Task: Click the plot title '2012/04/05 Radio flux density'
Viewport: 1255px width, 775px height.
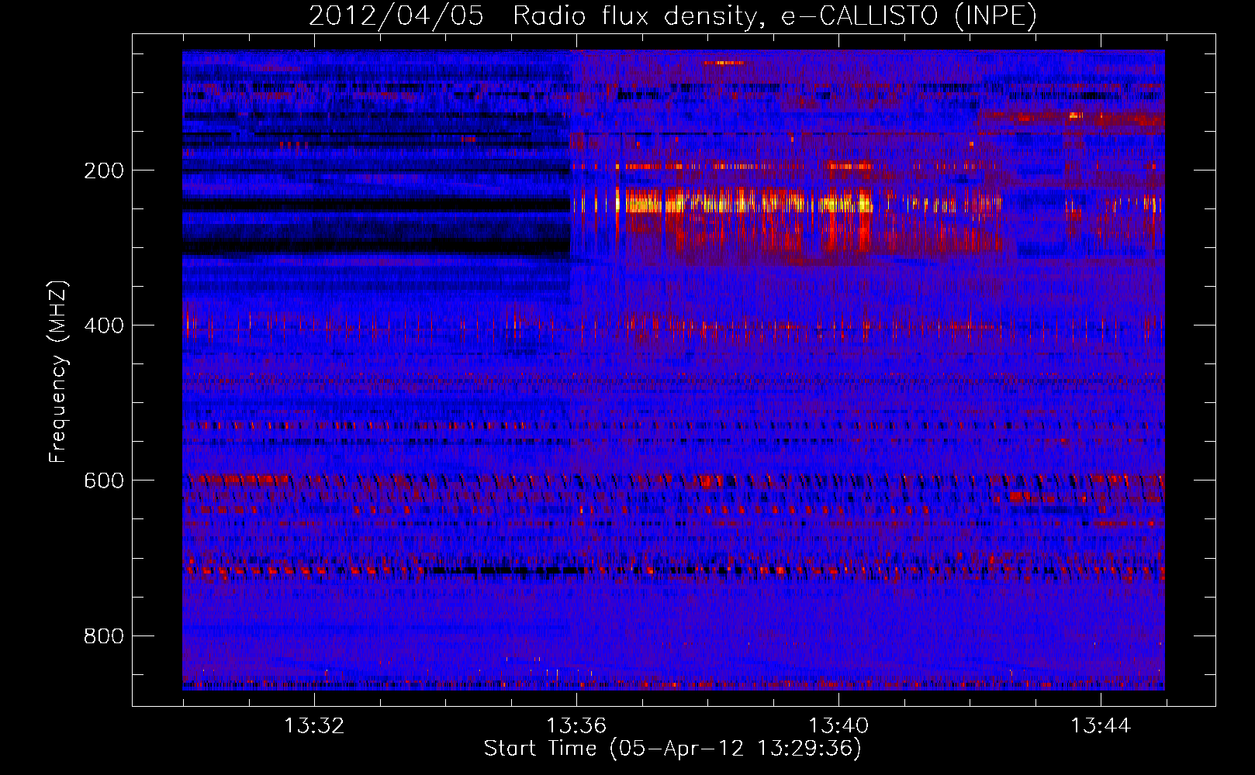Action: [672, 16]
